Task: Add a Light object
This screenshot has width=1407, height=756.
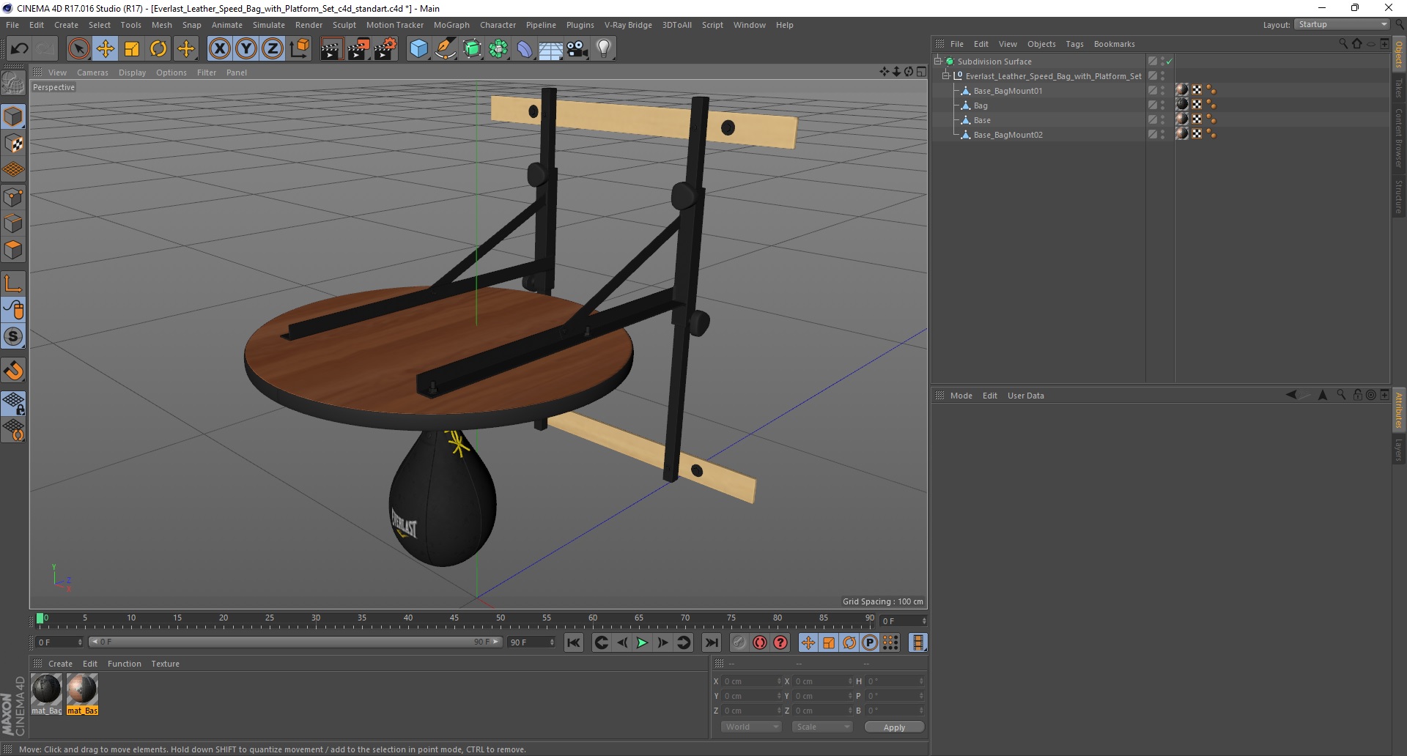Action: (604, 48)
